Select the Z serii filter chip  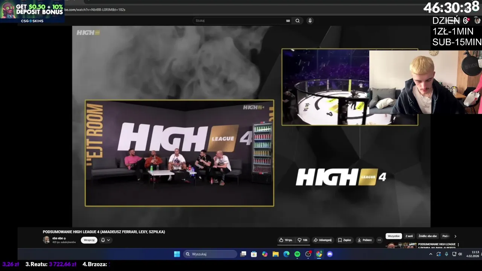(409, 236)
